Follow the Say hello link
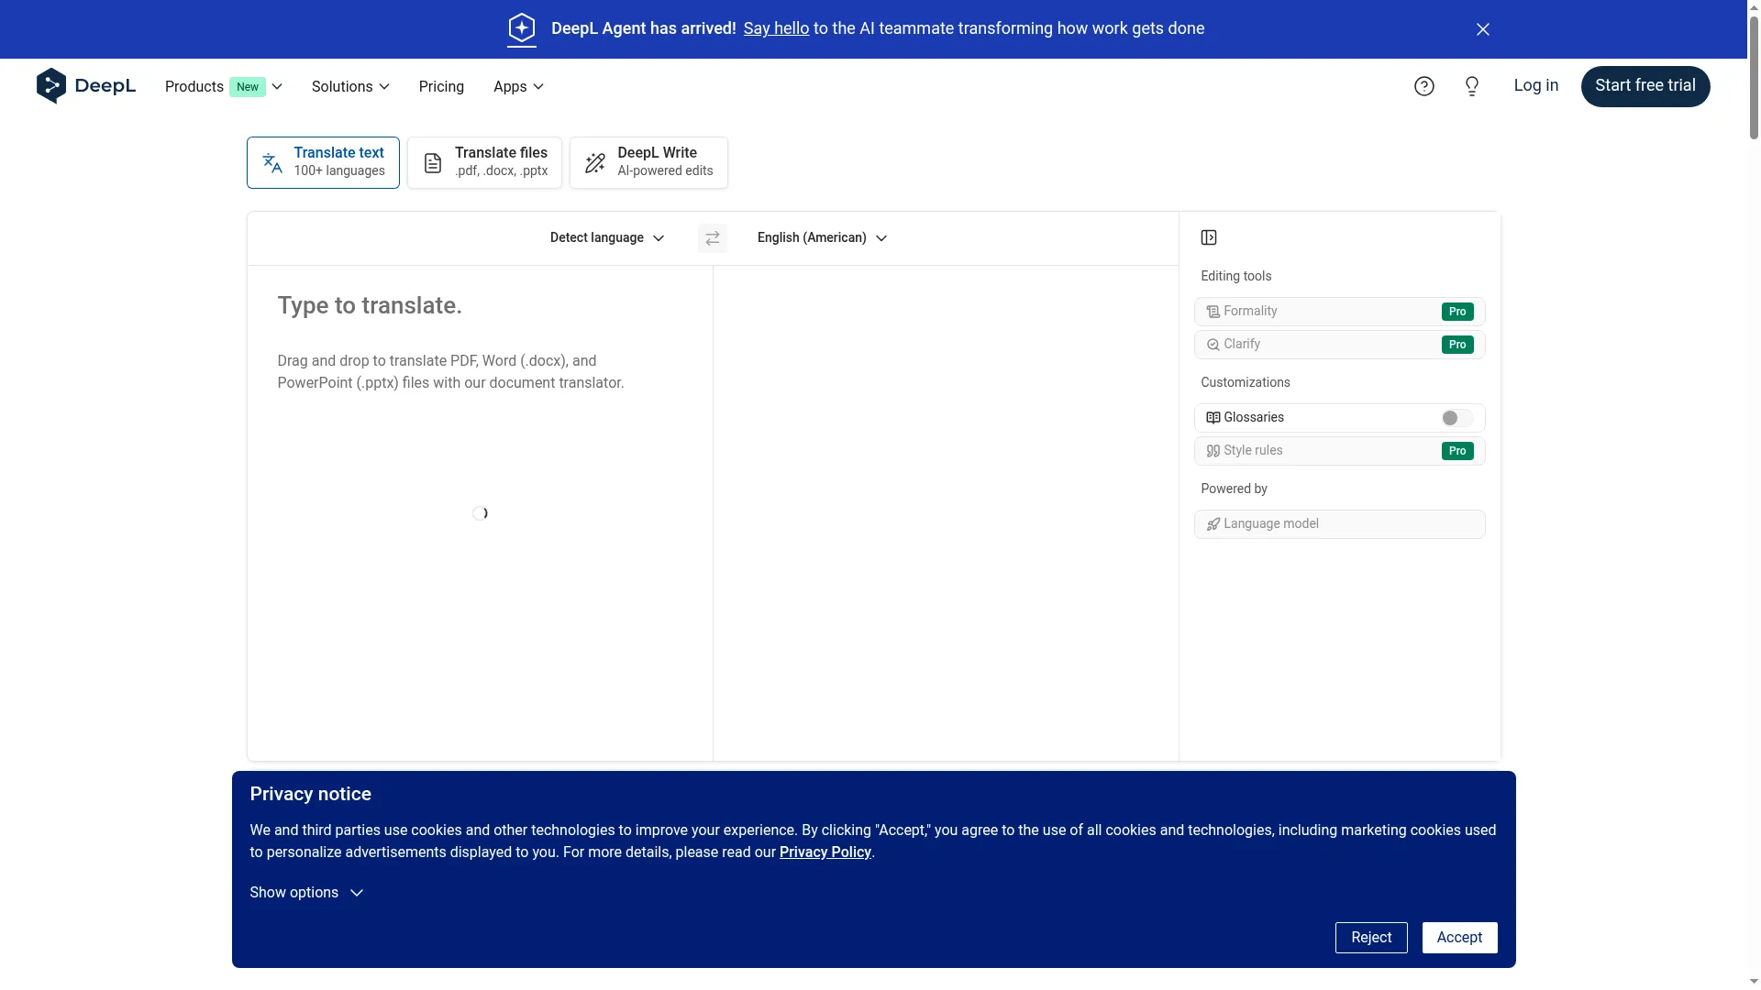Screen dimensions: 1761x990 (x=776, y=28)
